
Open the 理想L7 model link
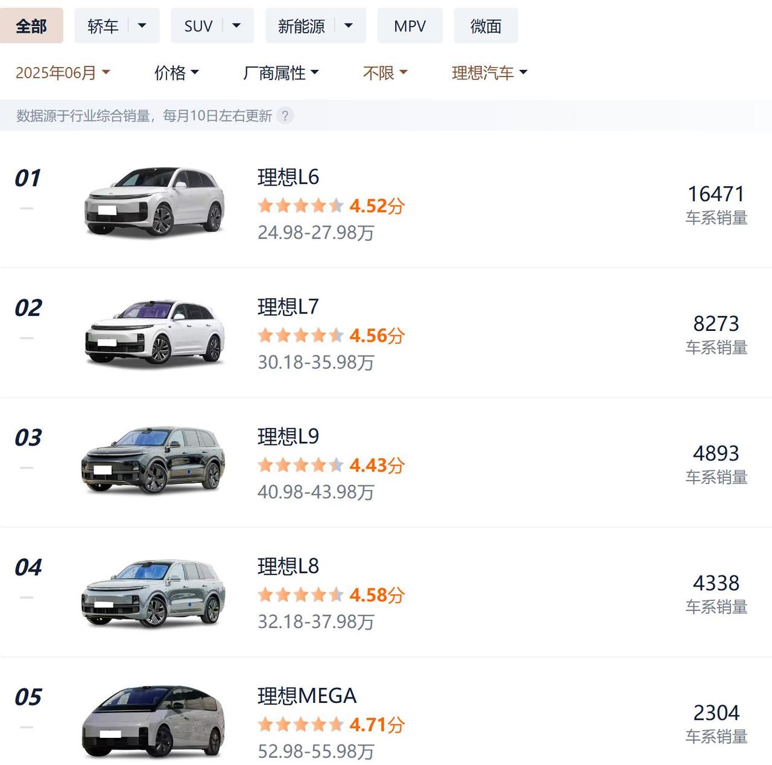[x=288, y=307]
